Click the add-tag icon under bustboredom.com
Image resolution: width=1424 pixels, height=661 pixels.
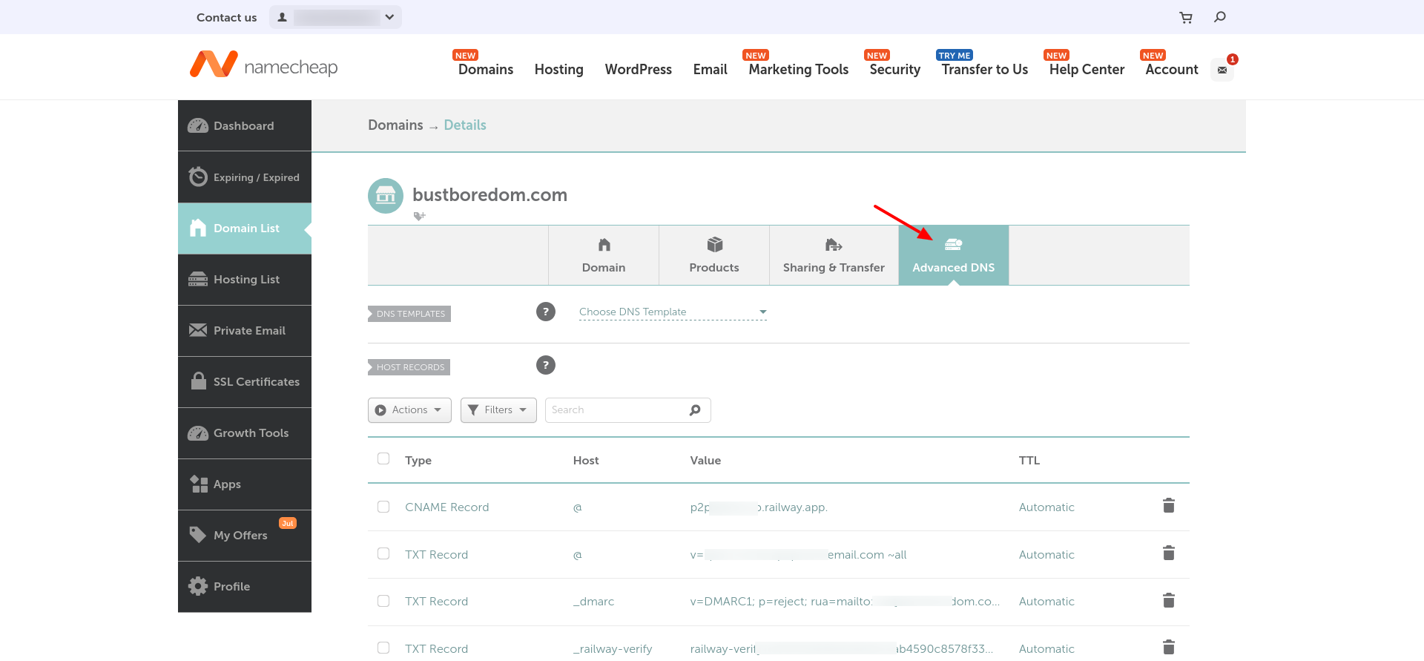coord(419,216)
